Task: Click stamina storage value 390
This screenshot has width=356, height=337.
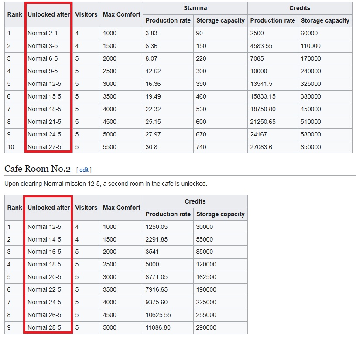Action: [201, 84]
